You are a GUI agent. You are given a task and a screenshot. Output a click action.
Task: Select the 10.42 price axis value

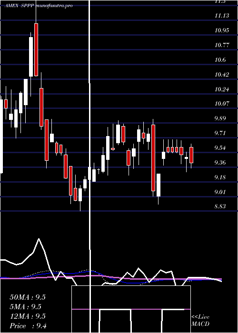222,75
